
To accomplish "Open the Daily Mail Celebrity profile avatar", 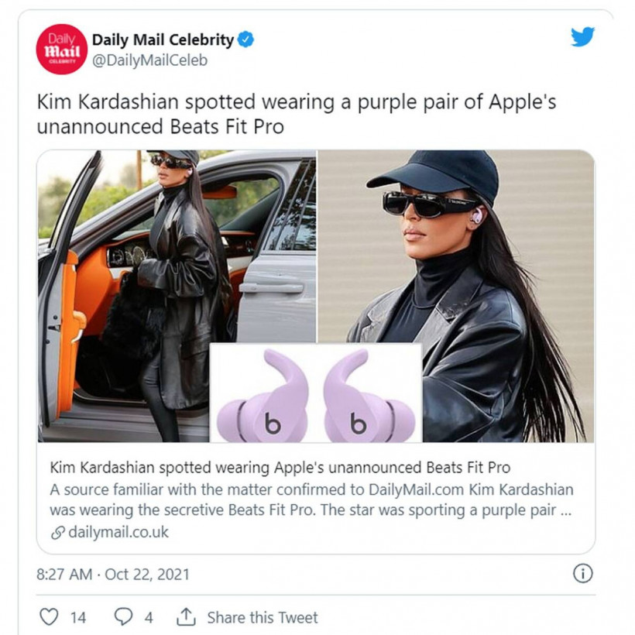I will (x=61, y=49).
